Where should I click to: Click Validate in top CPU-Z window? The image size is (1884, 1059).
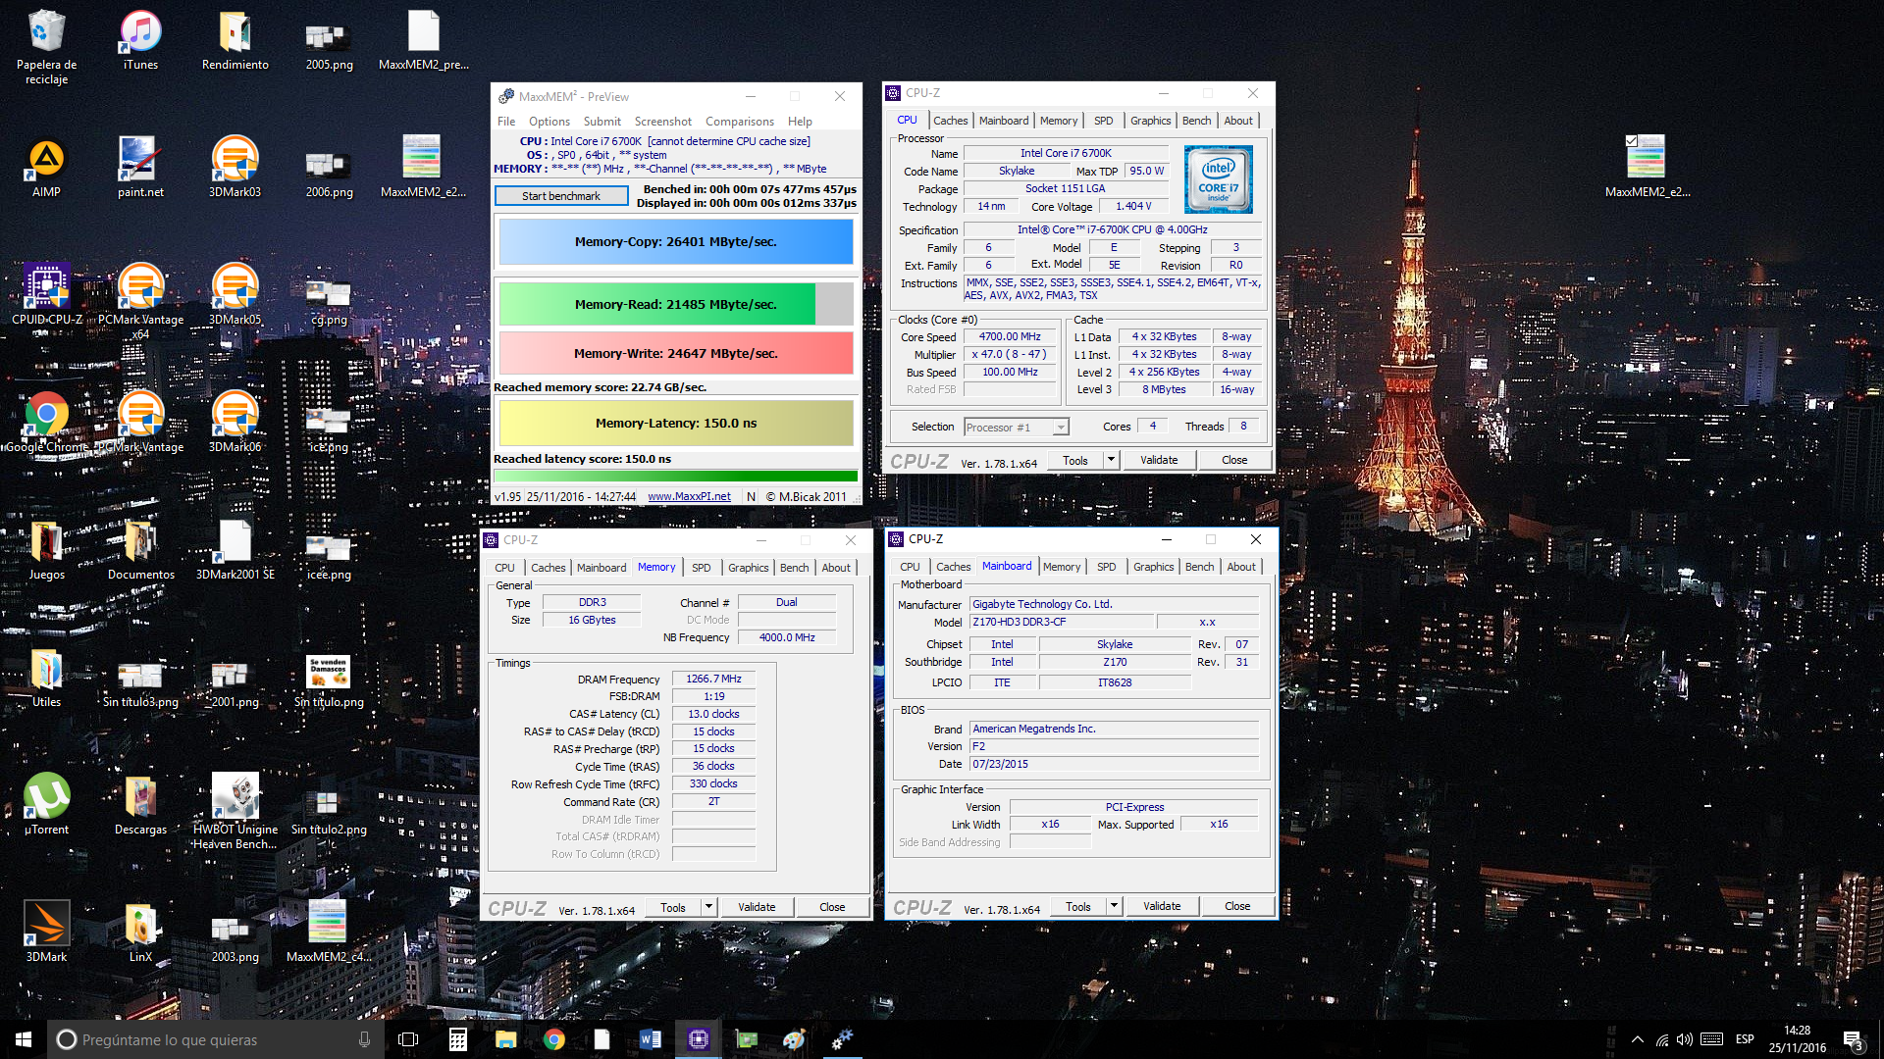1159,460
